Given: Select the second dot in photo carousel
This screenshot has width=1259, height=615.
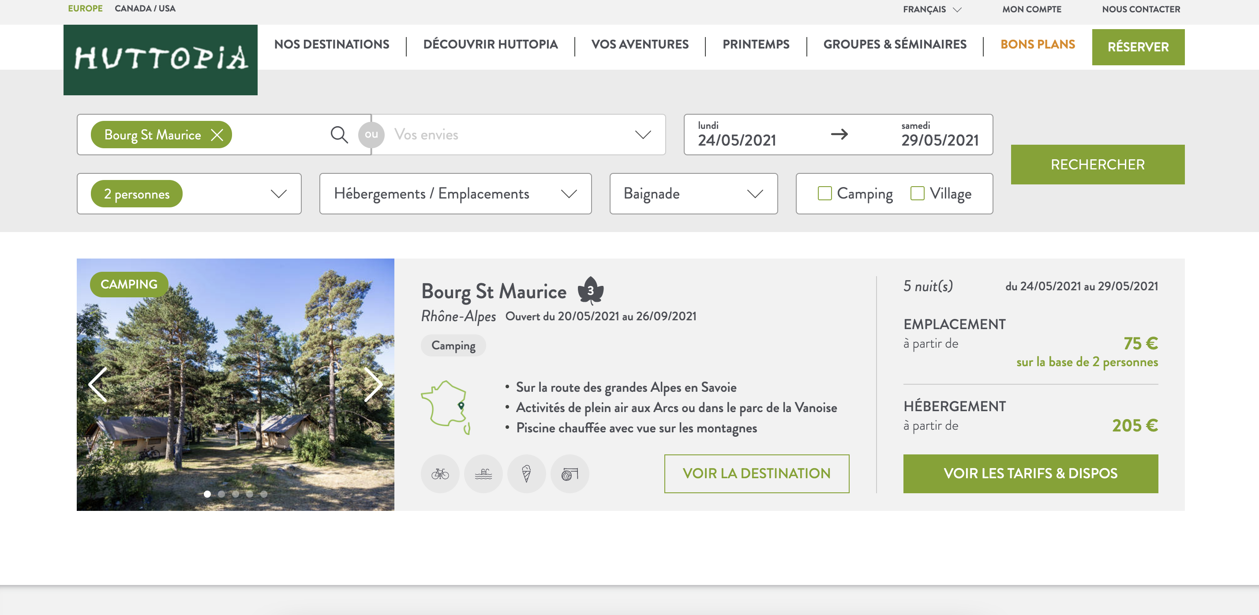Looking at the screenshot, I should (221, 494).
